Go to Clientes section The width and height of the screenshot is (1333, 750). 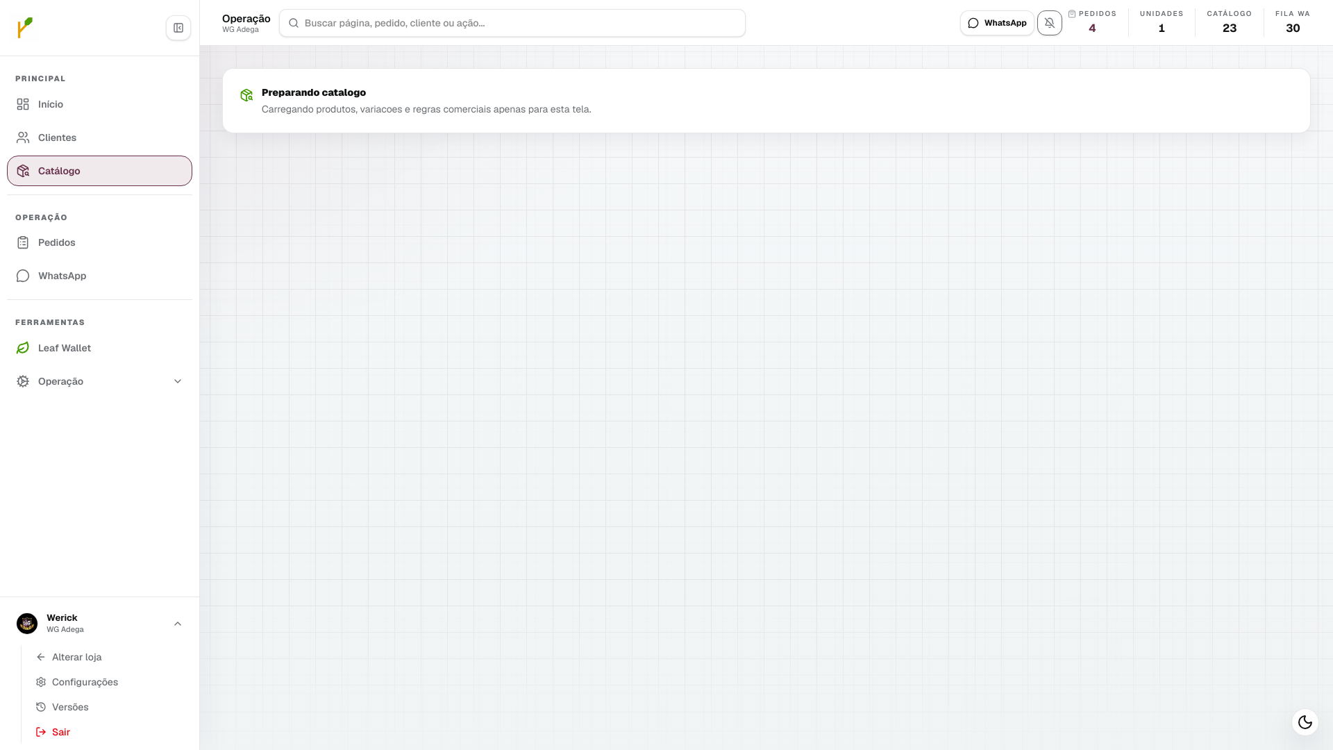pyautogui.click(x=99, y=137)
